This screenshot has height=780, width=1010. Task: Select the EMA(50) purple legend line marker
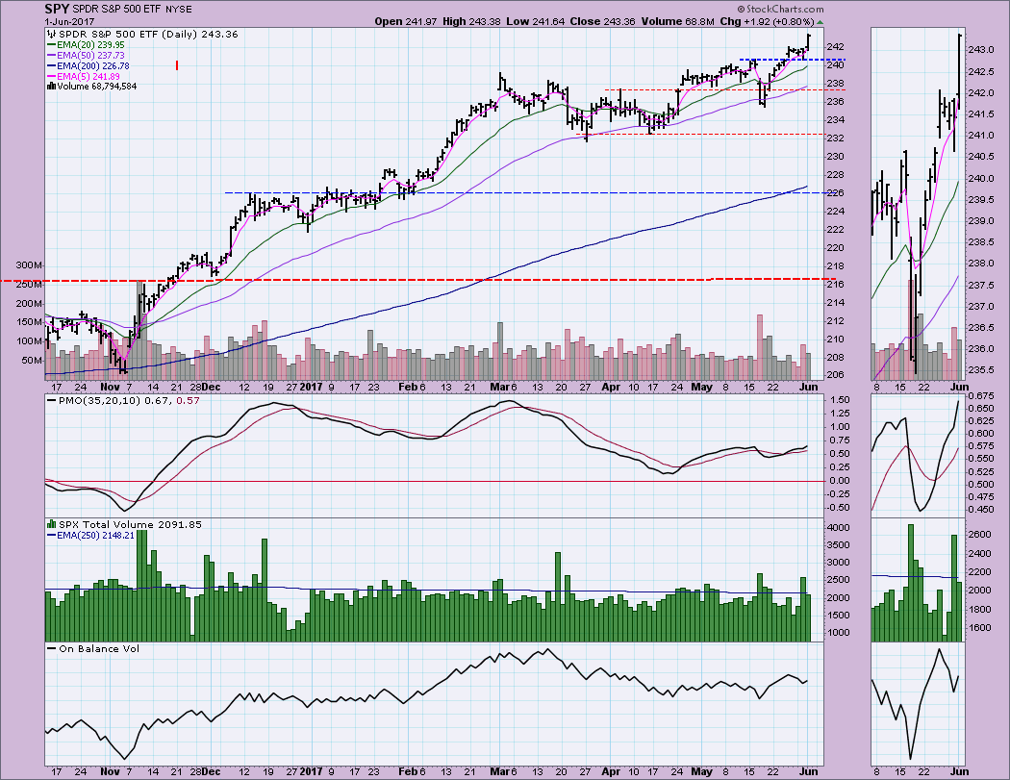(x=52, y=56)
